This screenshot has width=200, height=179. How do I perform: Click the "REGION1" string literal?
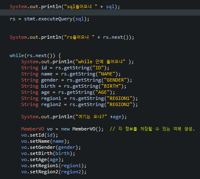pyautogui.click(x=120, y=98)
